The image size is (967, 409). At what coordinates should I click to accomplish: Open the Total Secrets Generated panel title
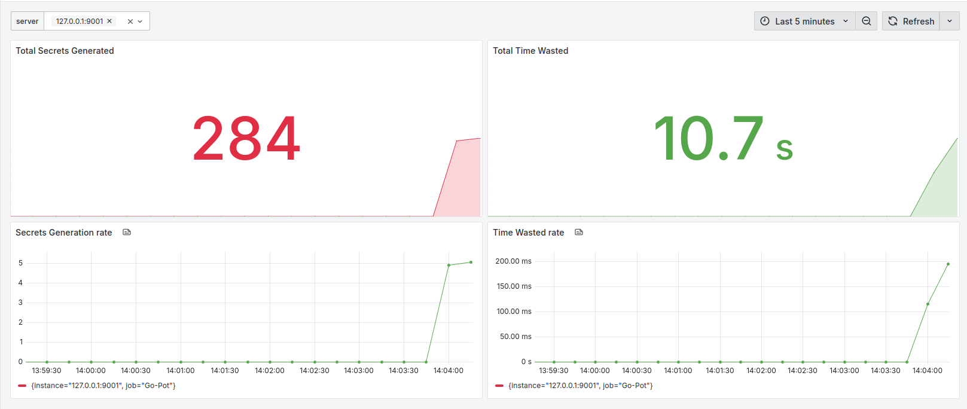[65, 51]
